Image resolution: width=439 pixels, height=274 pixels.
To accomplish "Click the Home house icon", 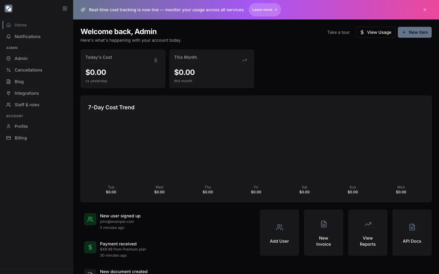I will [9, 25].
